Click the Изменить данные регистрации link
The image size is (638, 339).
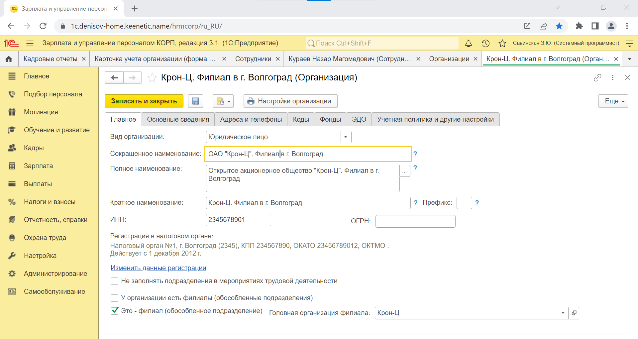(x=158, y=268)
